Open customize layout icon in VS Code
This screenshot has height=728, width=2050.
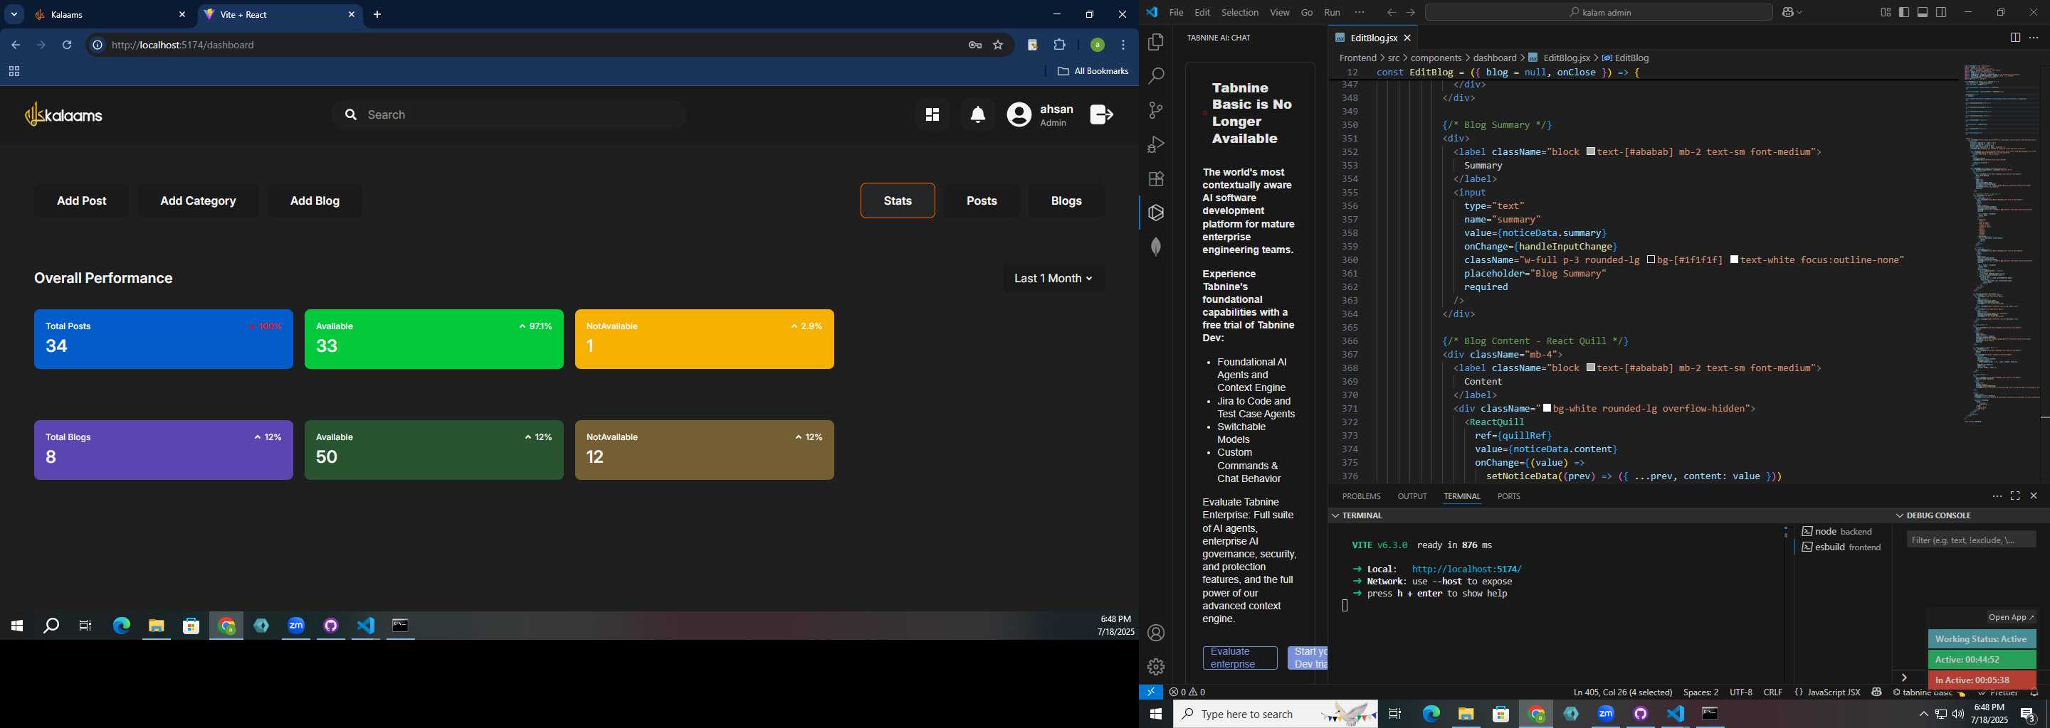[x=1886, y=13]
